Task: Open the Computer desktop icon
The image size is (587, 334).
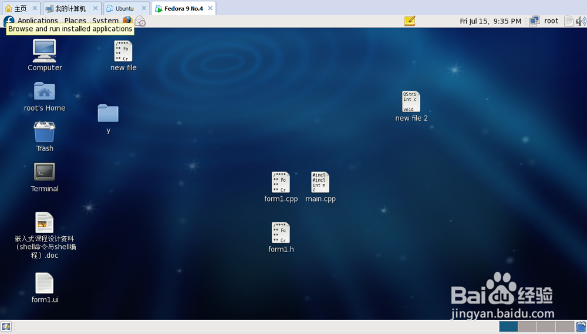Action: (44, 51)
